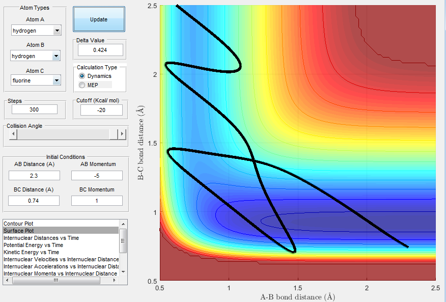Click the BC Distance input field

coord(34,201)
